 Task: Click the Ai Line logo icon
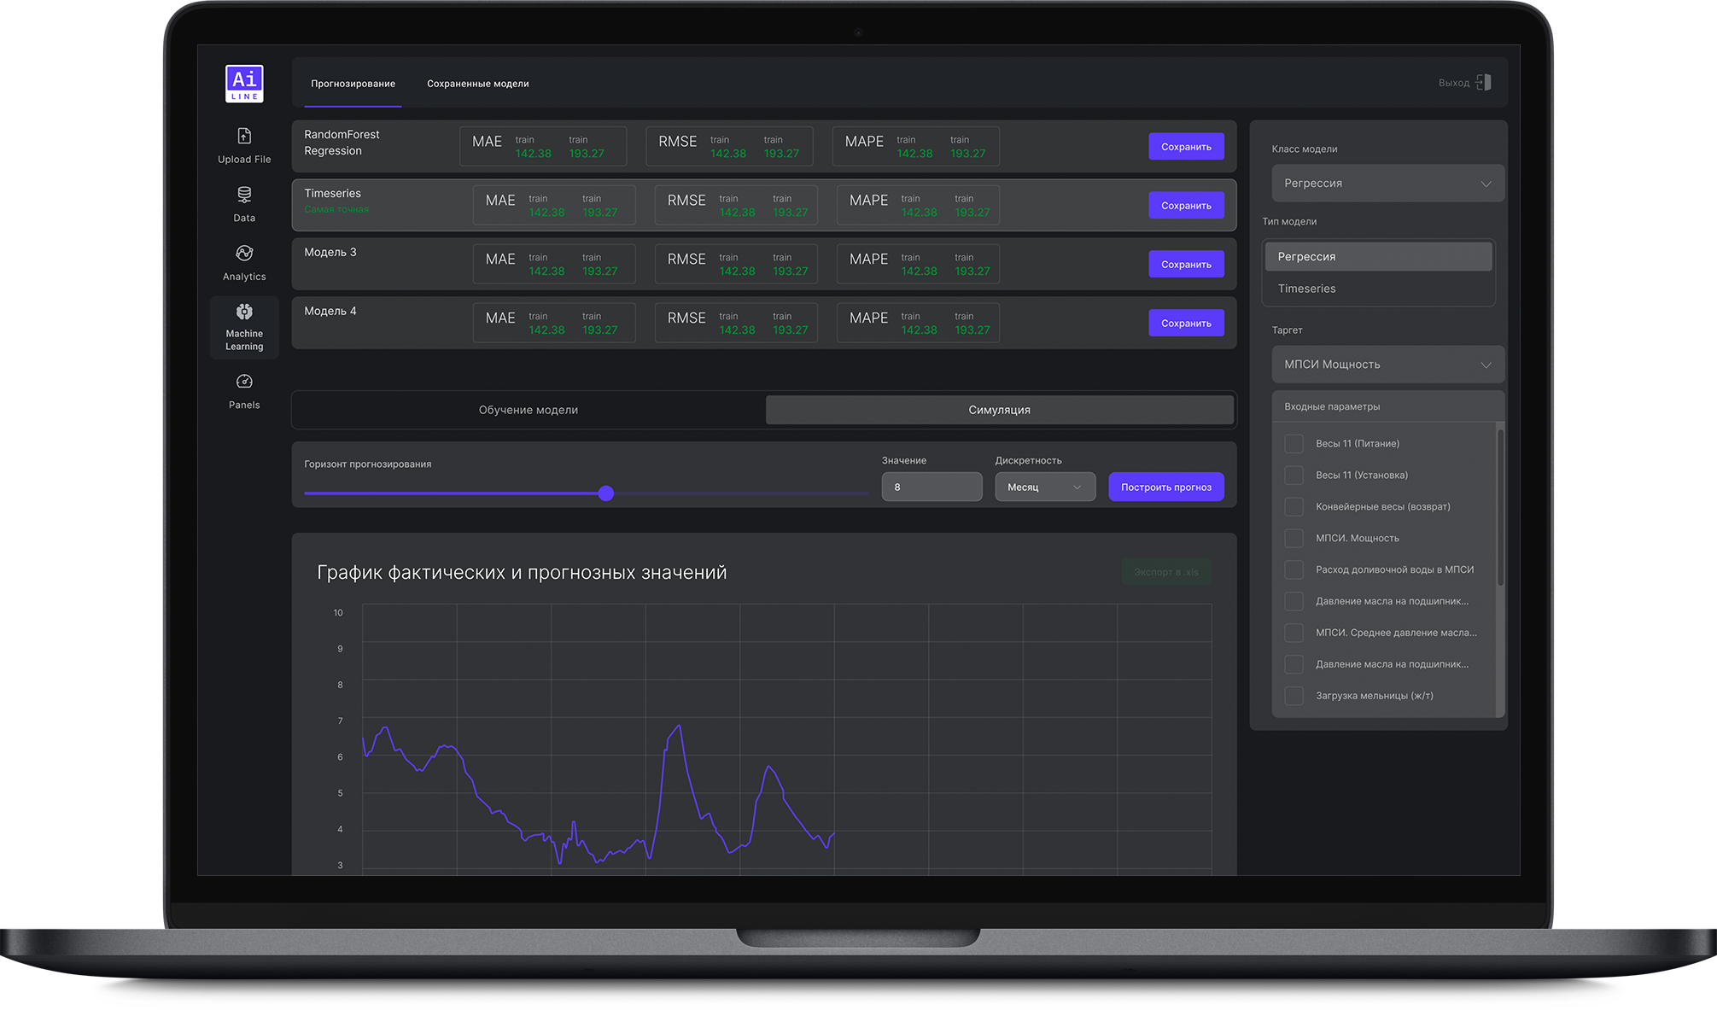244,84
